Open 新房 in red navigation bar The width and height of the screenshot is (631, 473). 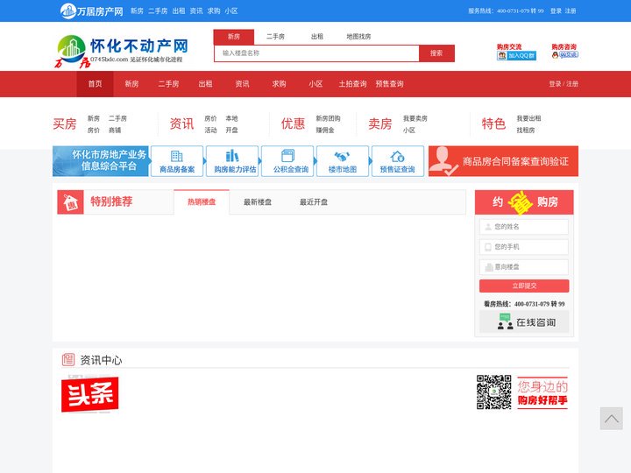(131, 84)
